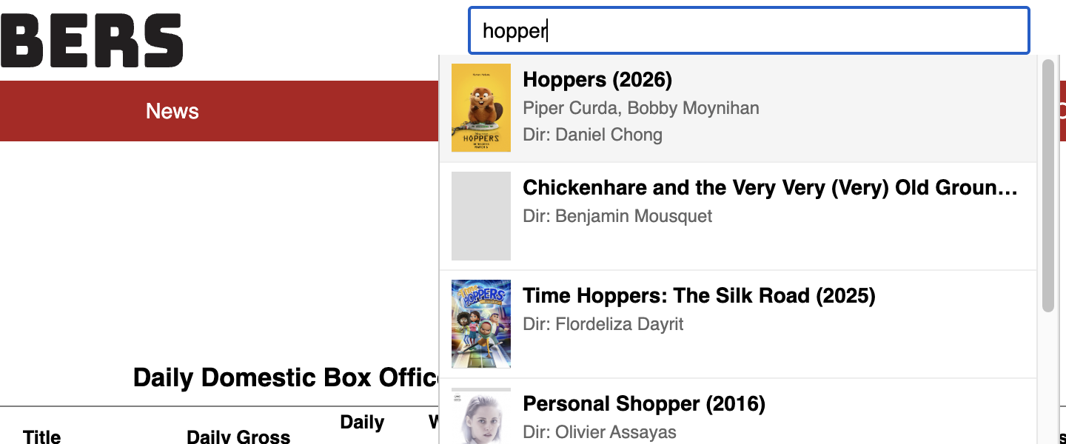Click the Hoppers (2026) poster thumbnail
The image size is (1066, 444).
coord(480,107)
